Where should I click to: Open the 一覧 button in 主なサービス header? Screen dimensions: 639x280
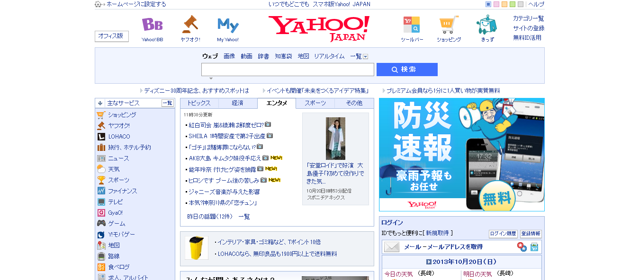tap(168, 103)
